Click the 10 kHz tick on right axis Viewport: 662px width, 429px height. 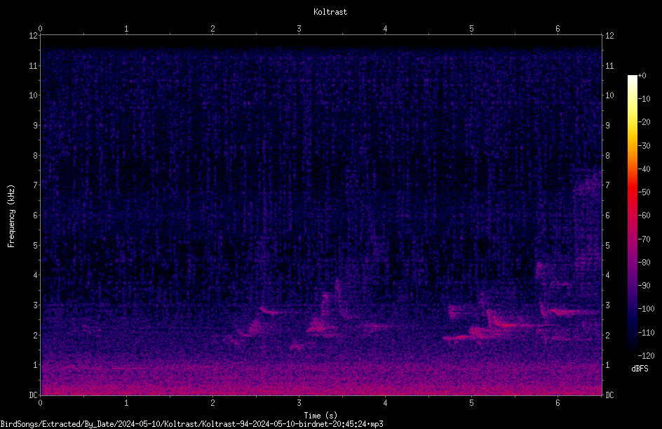[x=609, y=95]
